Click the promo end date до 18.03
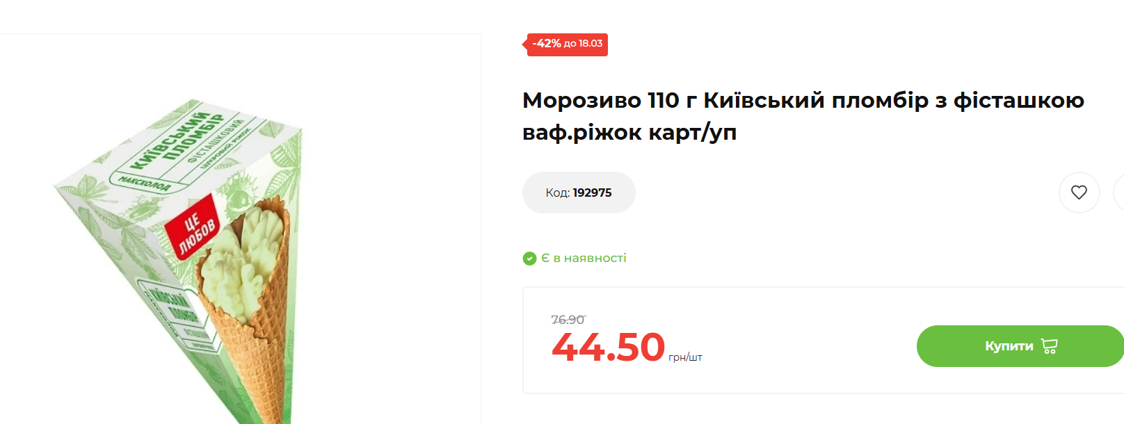This screenshot has height=424, width=1124. pyautogui.click(x=583, y=44)
